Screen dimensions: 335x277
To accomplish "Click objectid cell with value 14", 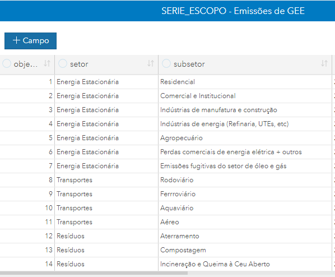I will 27,264.
